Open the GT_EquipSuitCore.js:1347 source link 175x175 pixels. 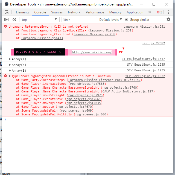tap(143, 59)
